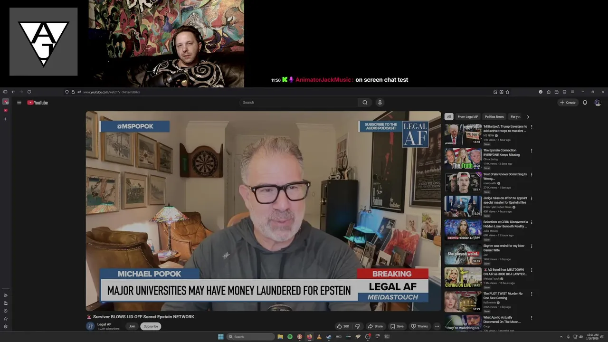608x342 pixels.
Task: Go to the YouTube home logo
Action: [38, 103]
